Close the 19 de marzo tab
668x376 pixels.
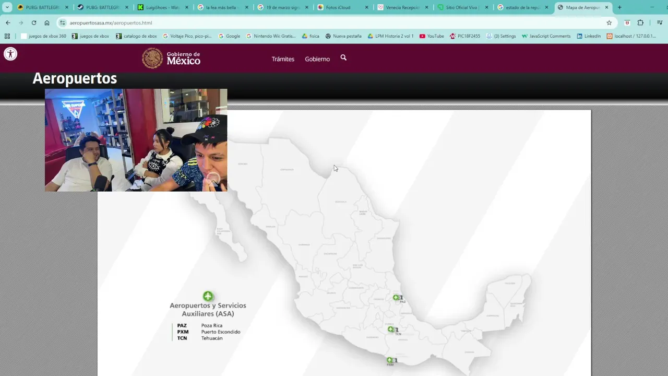tap(306, 7)
